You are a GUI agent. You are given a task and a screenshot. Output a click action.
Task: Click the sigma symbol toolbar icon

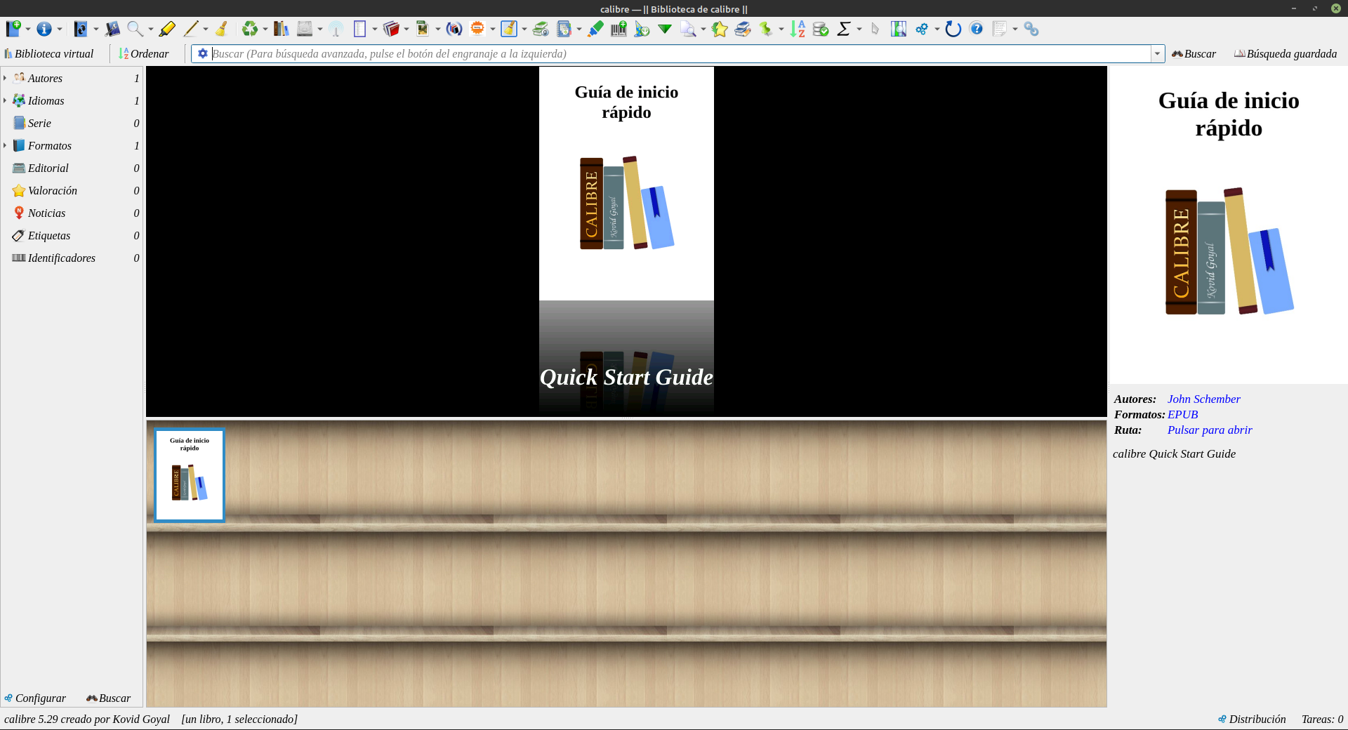pos(844,29)
